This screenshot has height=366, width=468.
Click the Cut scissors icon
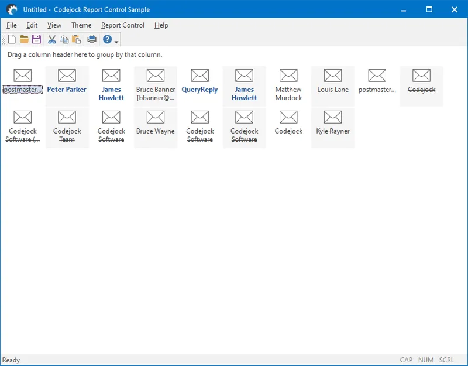click(x=52, y=40)
